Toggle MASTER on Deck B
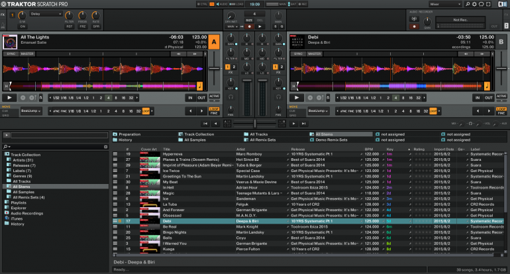 coord(314,54)
